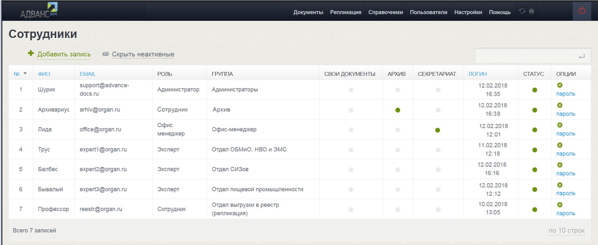The height and width of the screenshot is (245, 598).
Task: Click gear icon for Бывалый row
Action: 560,185
